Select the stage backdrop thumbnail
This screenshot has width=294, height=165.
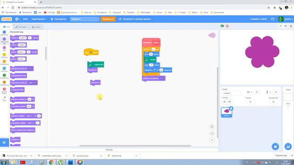coord(288,97)
